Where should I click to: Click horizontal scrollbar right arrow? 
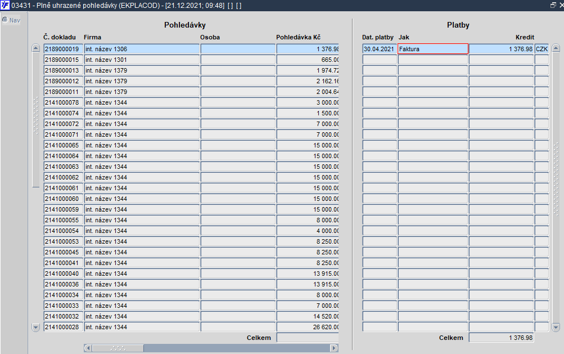334,348
